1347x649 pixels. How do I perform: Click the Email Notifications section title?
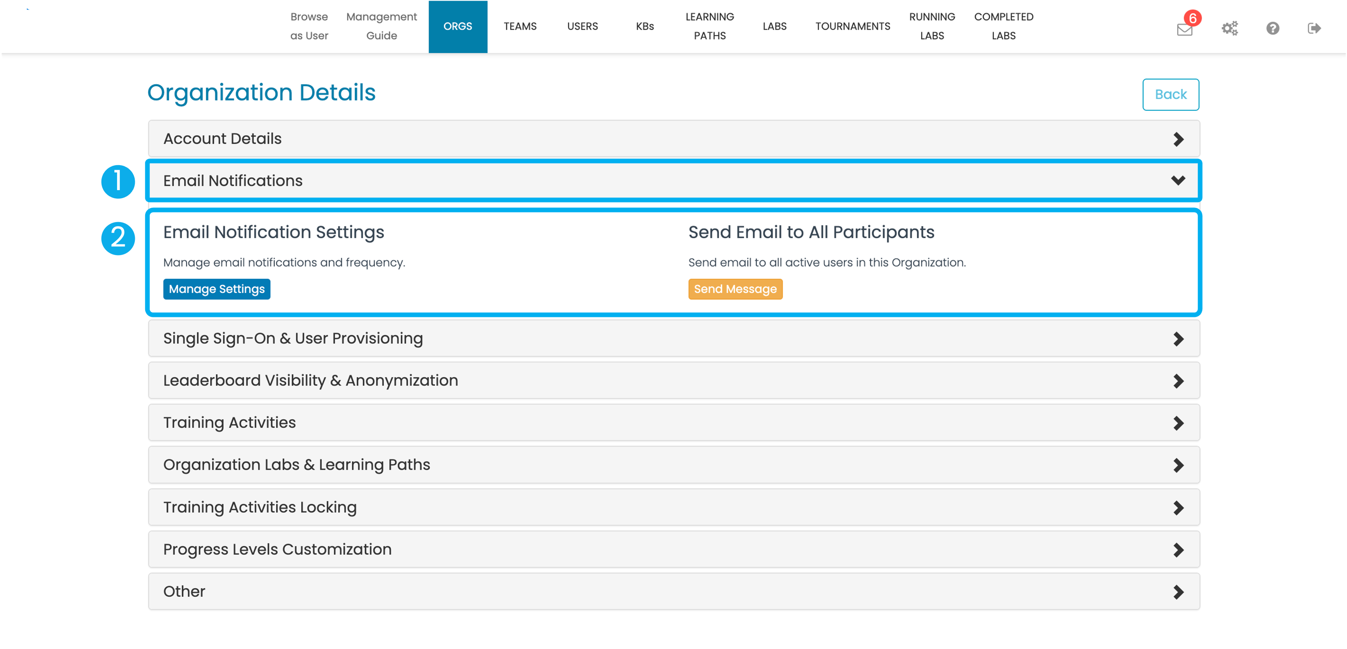(x=233, y=181)
